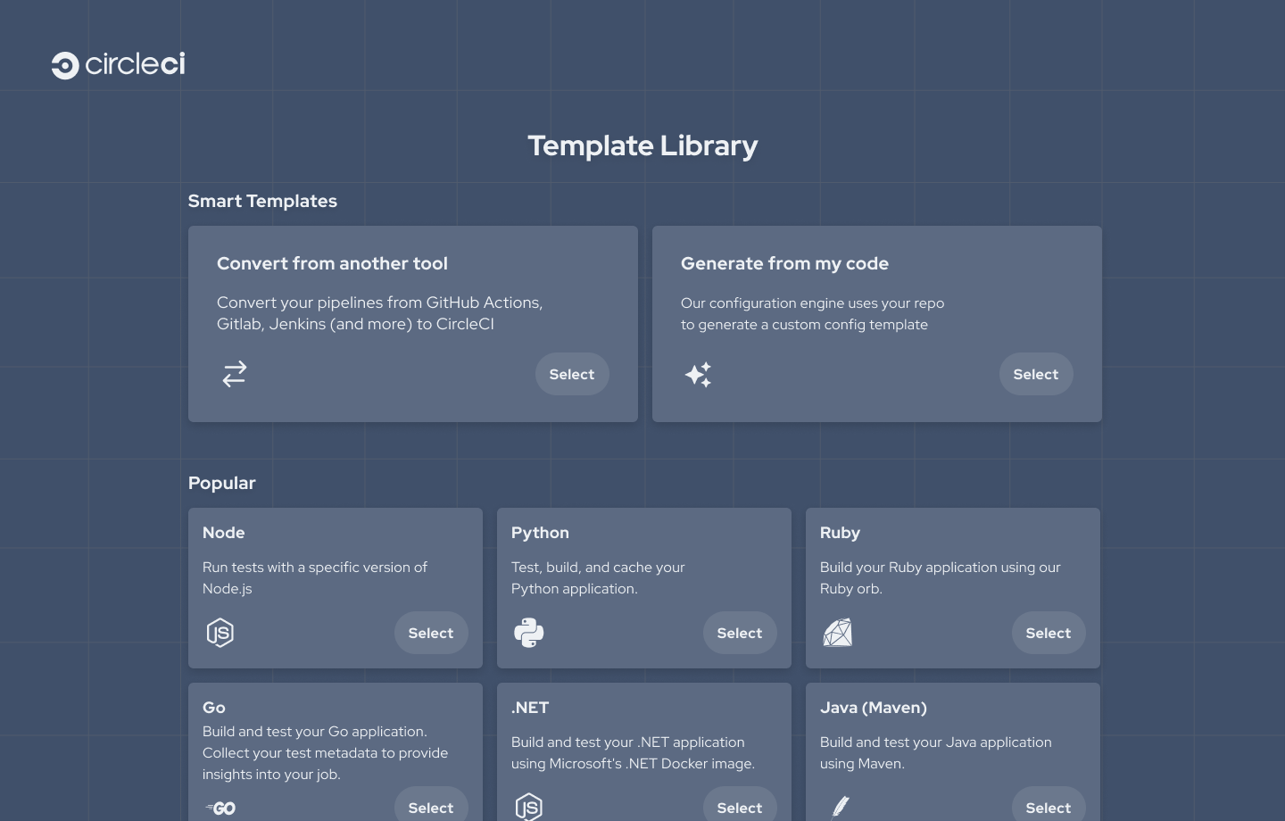Image resolution: width=1285 pixels, height=821 pixels.
Task: Click the Java Maven feather icon
Action: tap(840, 807)
